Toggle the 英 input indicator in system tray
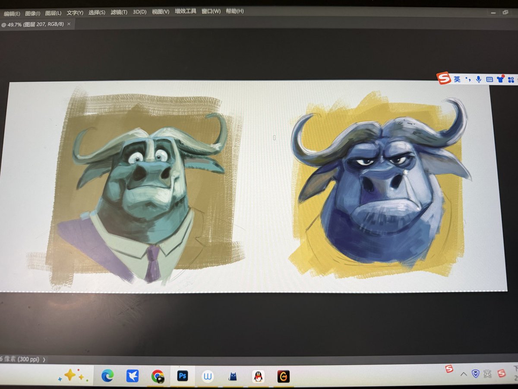 [x=487, y=373]
